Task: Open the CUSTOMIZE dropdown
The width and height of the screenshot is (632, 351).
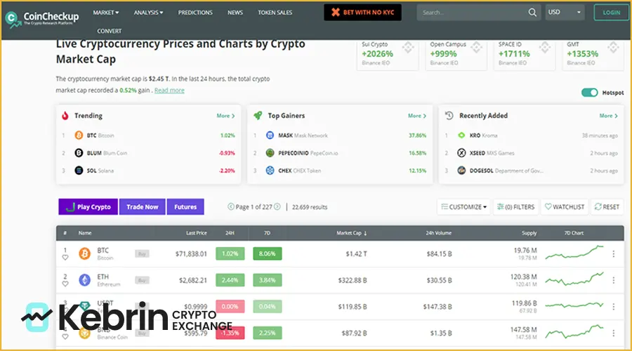Action: 464,206
